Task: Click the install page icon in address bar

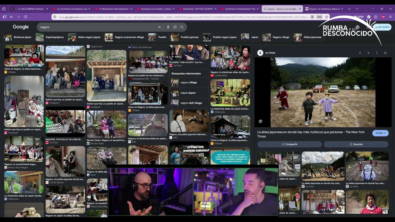Action: click(x=312, y=17)
